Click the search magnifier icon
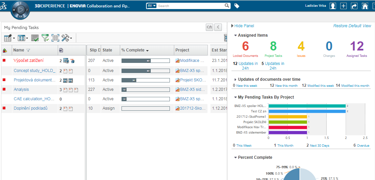375x180 pixels. pos(227,6)
